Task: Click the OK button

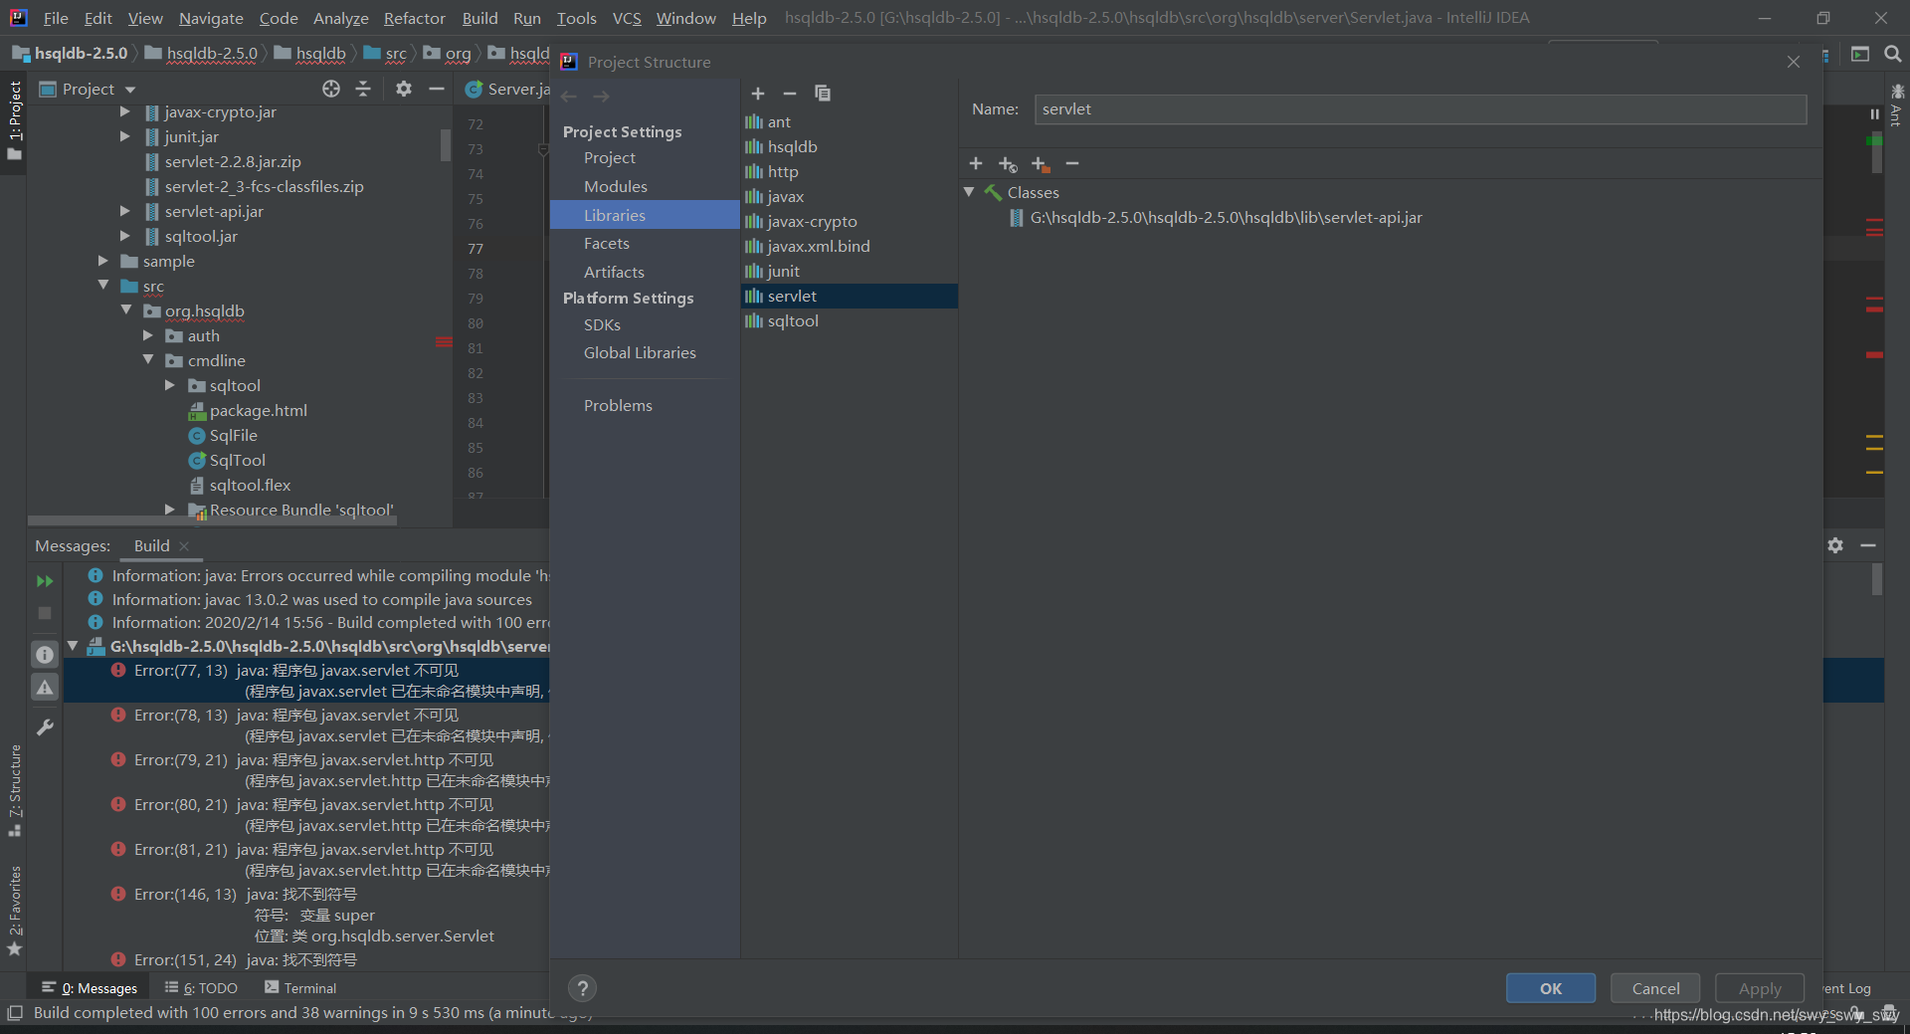Action: click(1551, 988)
